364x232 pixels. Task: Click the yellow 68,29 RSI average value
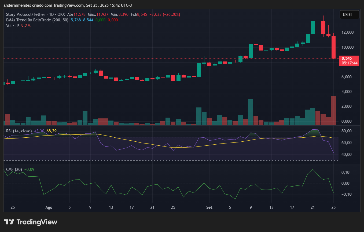pyautogui.click(x=51, y=131)
